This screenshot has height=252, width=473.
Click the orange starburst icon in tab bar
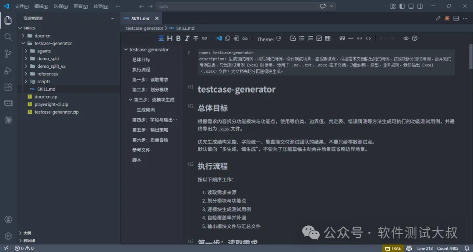pyautogui.click(x=447, y=18)
